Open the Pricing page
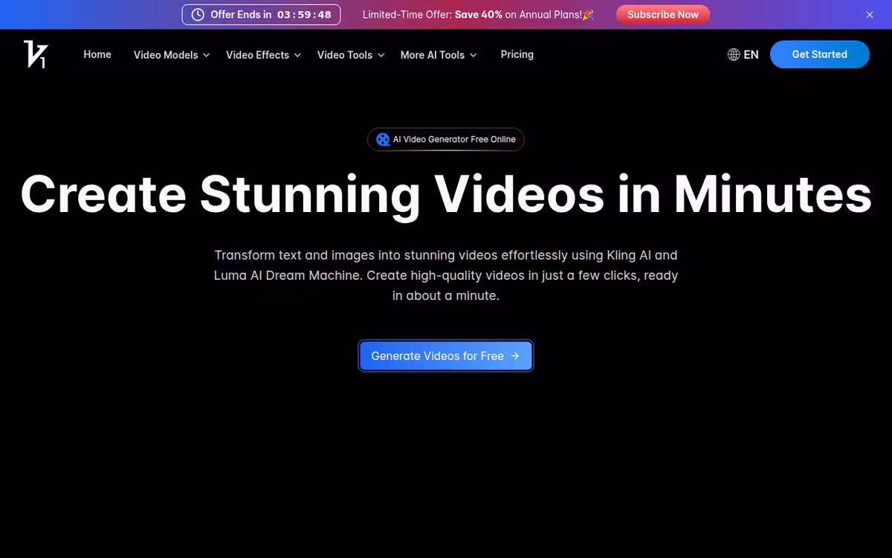 tap(517, 54)
